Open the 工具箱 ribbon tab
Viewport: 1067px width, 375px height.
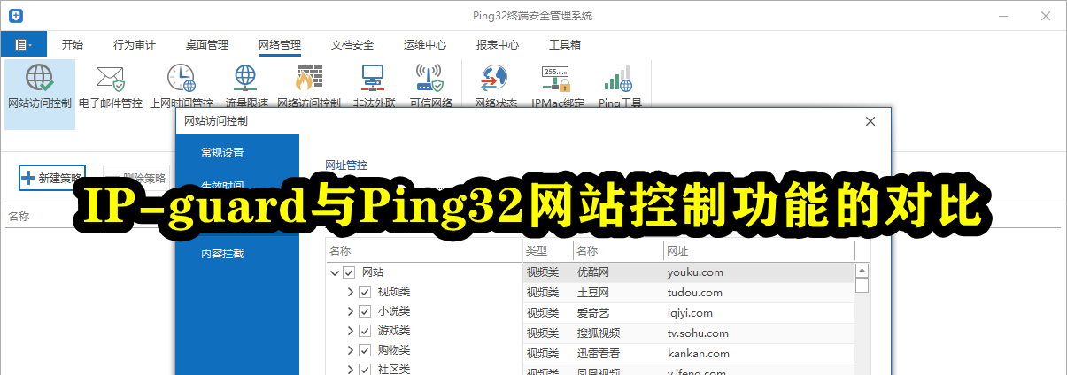click(565, 45)
